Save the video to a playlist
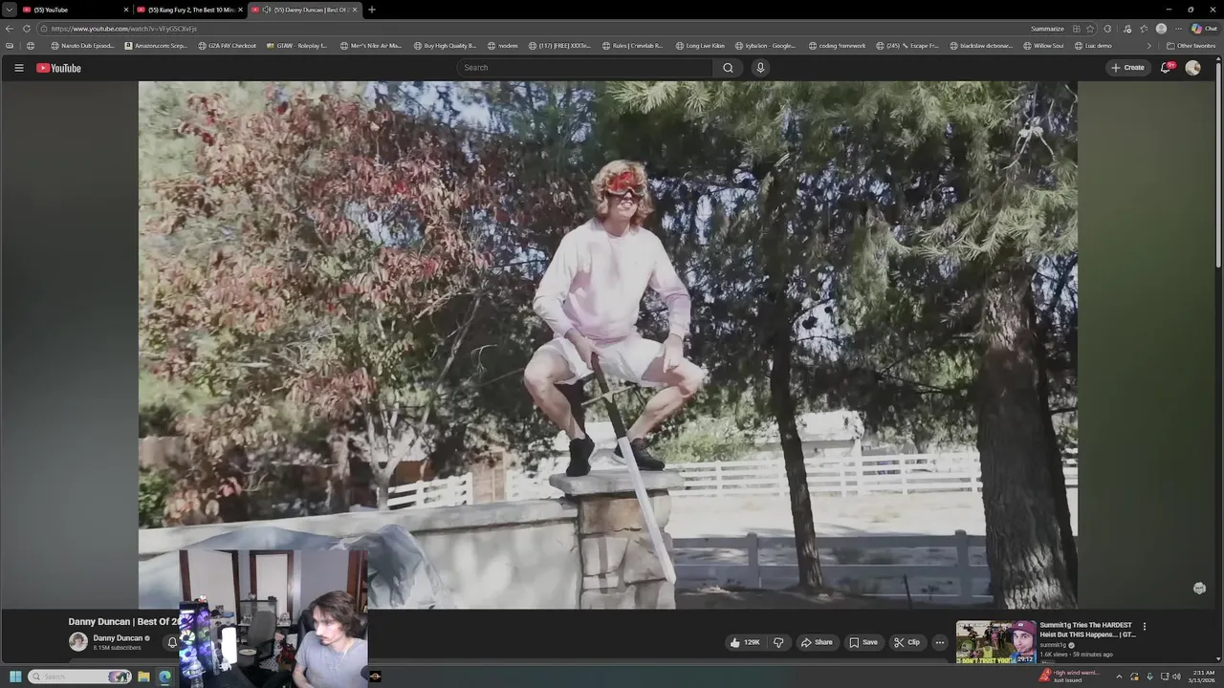 [863, 642]
